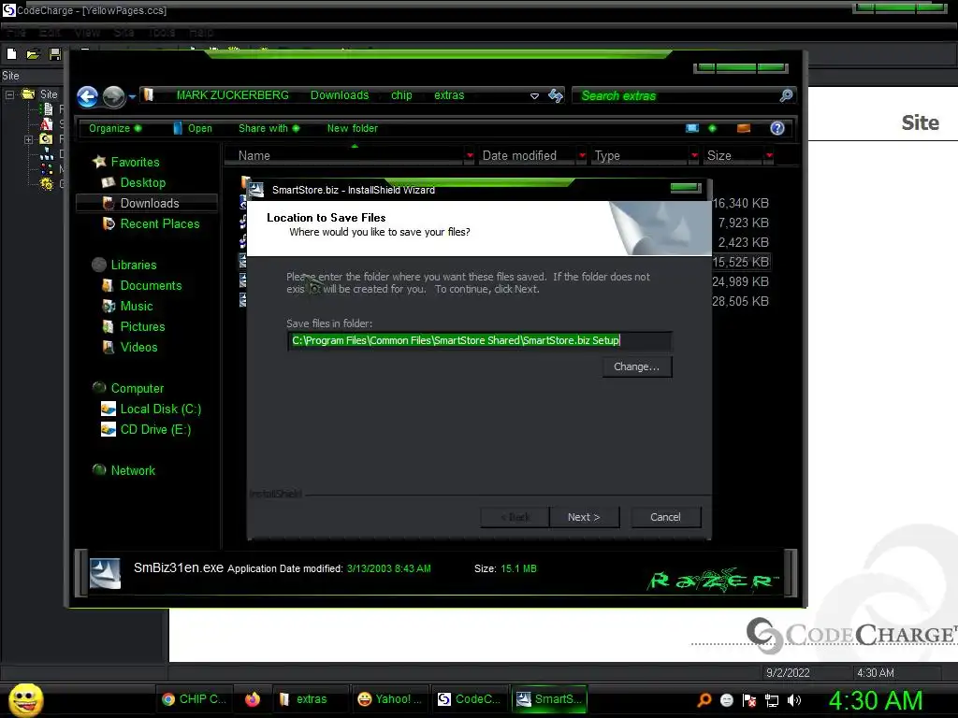Click New folder in the Explorer toolbar
The image size is (958, 718).
[353, 128]
